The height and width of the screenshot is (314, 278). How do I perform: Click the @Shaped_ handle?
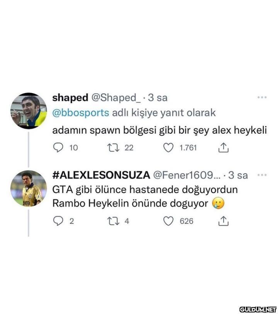click(116, 98)
